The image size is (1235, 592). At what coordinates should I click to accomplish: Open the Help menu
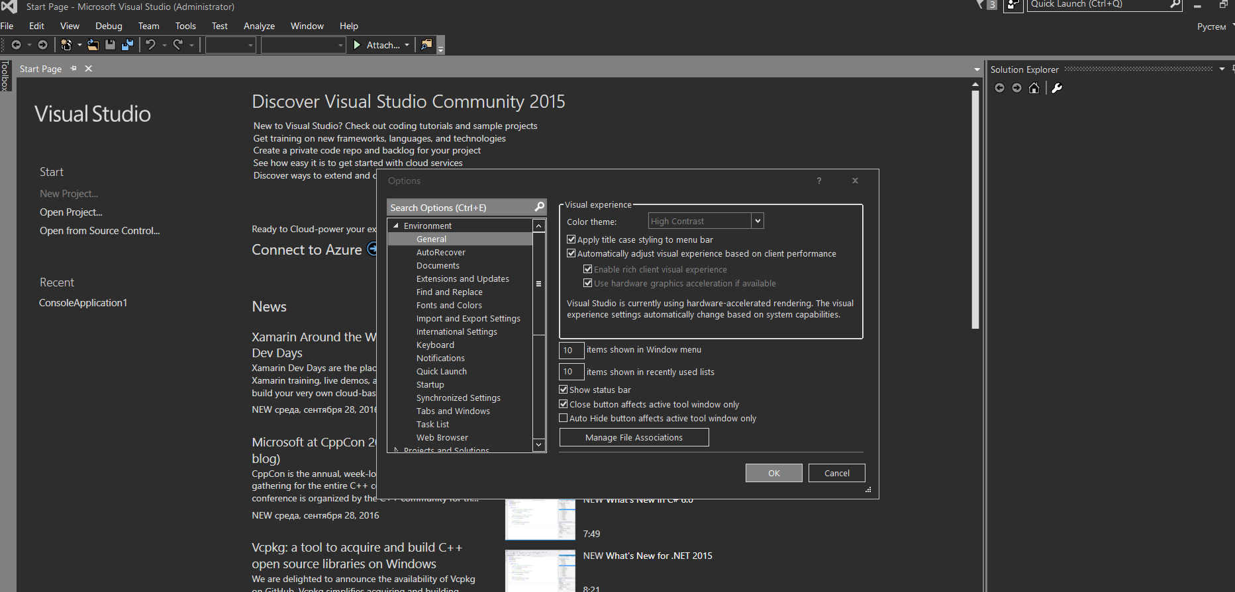coord(349,26)
